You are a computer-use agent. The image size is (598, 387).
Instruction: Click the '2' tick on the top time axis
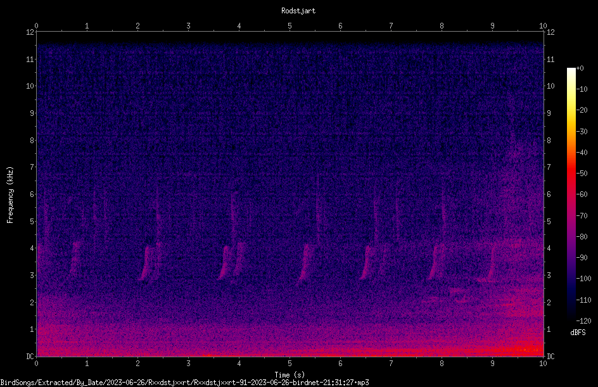point(137,25)
